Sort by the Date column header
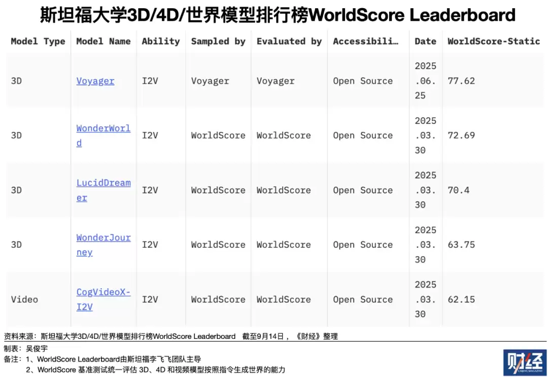Screen dimensions: 548x377 pyautogui.click(x=425, y=41)
